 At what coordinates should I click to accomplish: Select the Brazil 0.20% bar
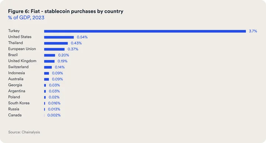50,55
